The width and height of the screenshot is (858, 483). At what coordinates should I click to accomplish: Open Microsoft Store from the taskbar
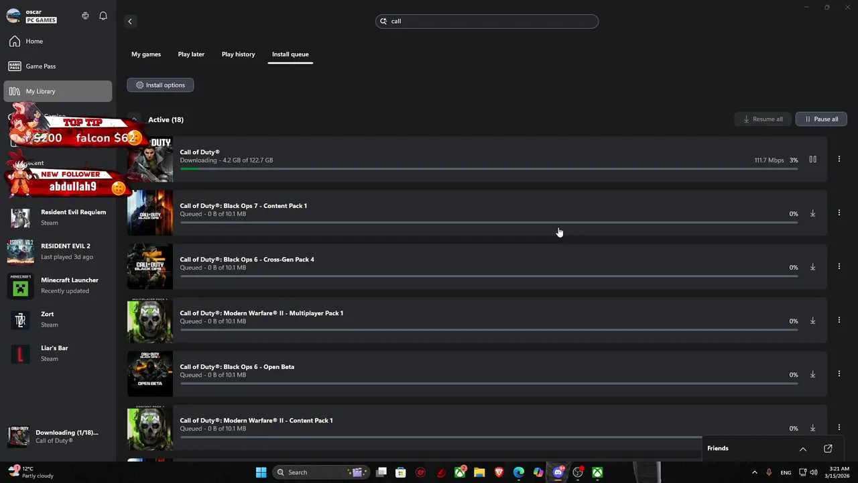pyautogui.click(x=400, y=472)
